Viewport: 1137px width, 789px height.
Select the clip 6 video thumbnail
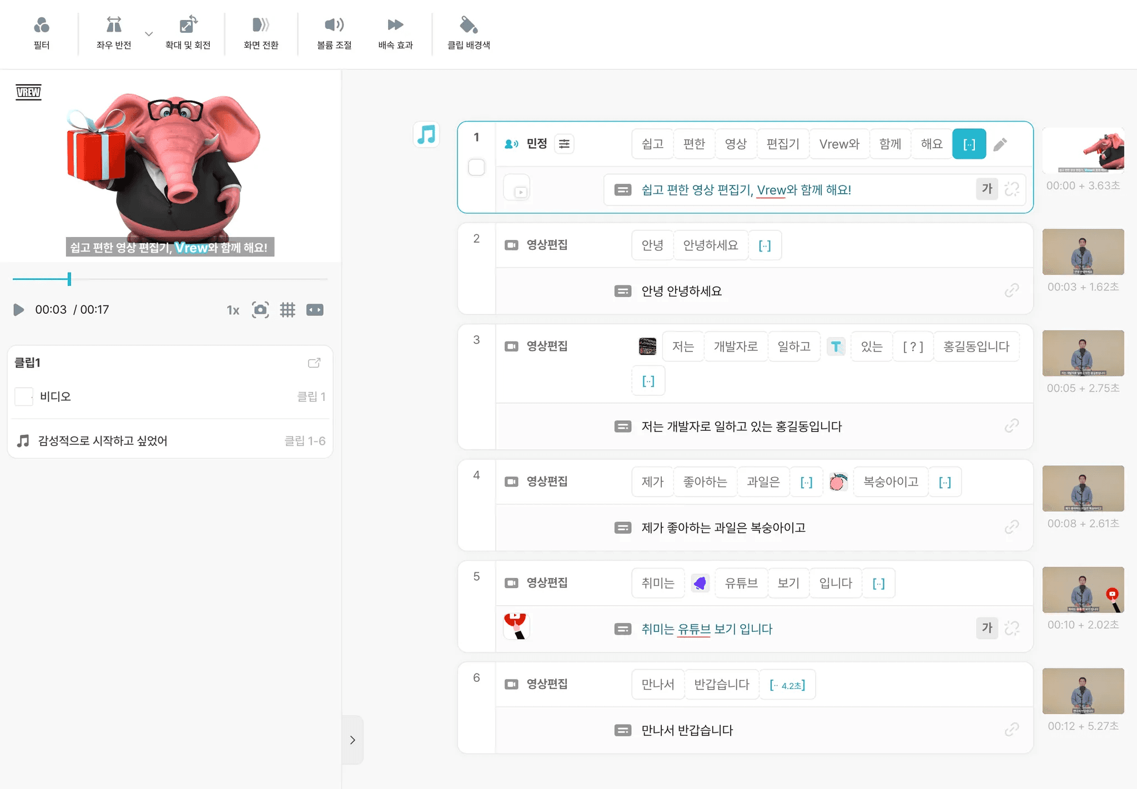tap(1083, 691)
